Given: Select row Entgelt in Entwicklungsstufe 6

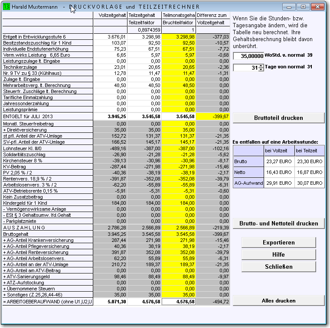Looking at the screenshot, I should 48,37.
